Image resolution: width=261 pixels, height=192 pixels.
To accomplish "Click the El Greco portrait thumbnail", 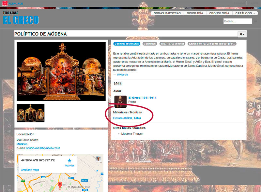I will [120, 102].
